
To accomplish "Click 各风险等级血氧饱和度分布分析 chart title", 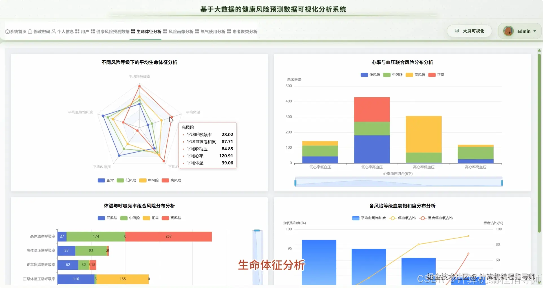I will (402, 206).
